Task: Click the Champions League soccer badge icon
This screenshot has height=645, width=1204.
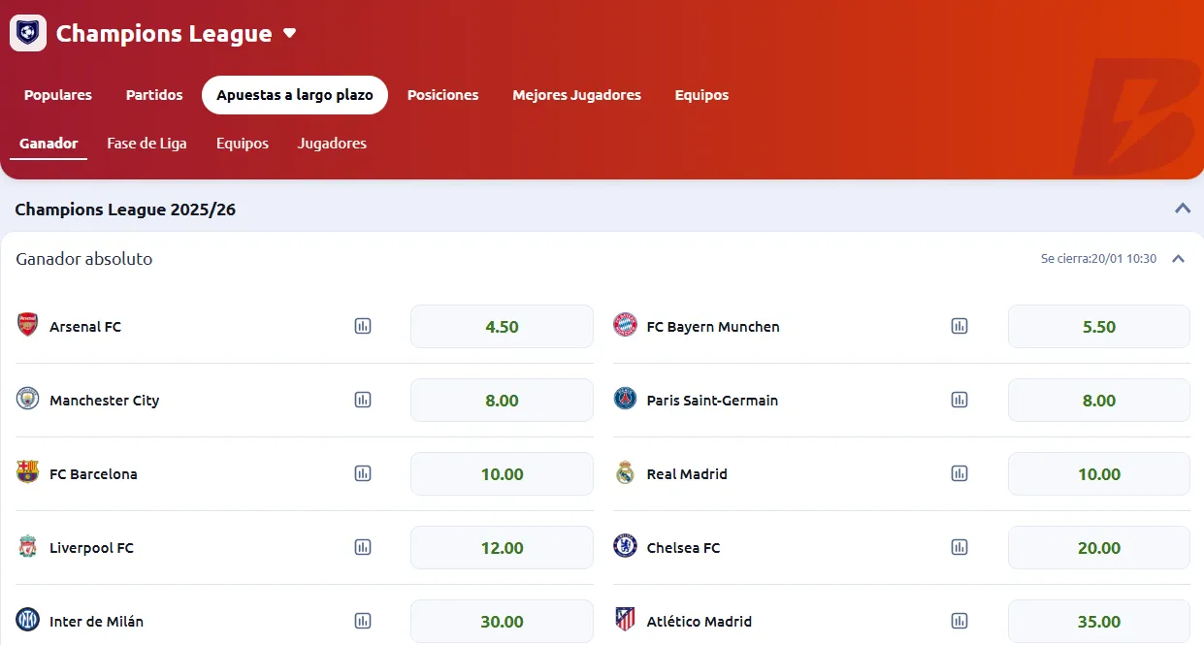Action: tap(28, 33)
